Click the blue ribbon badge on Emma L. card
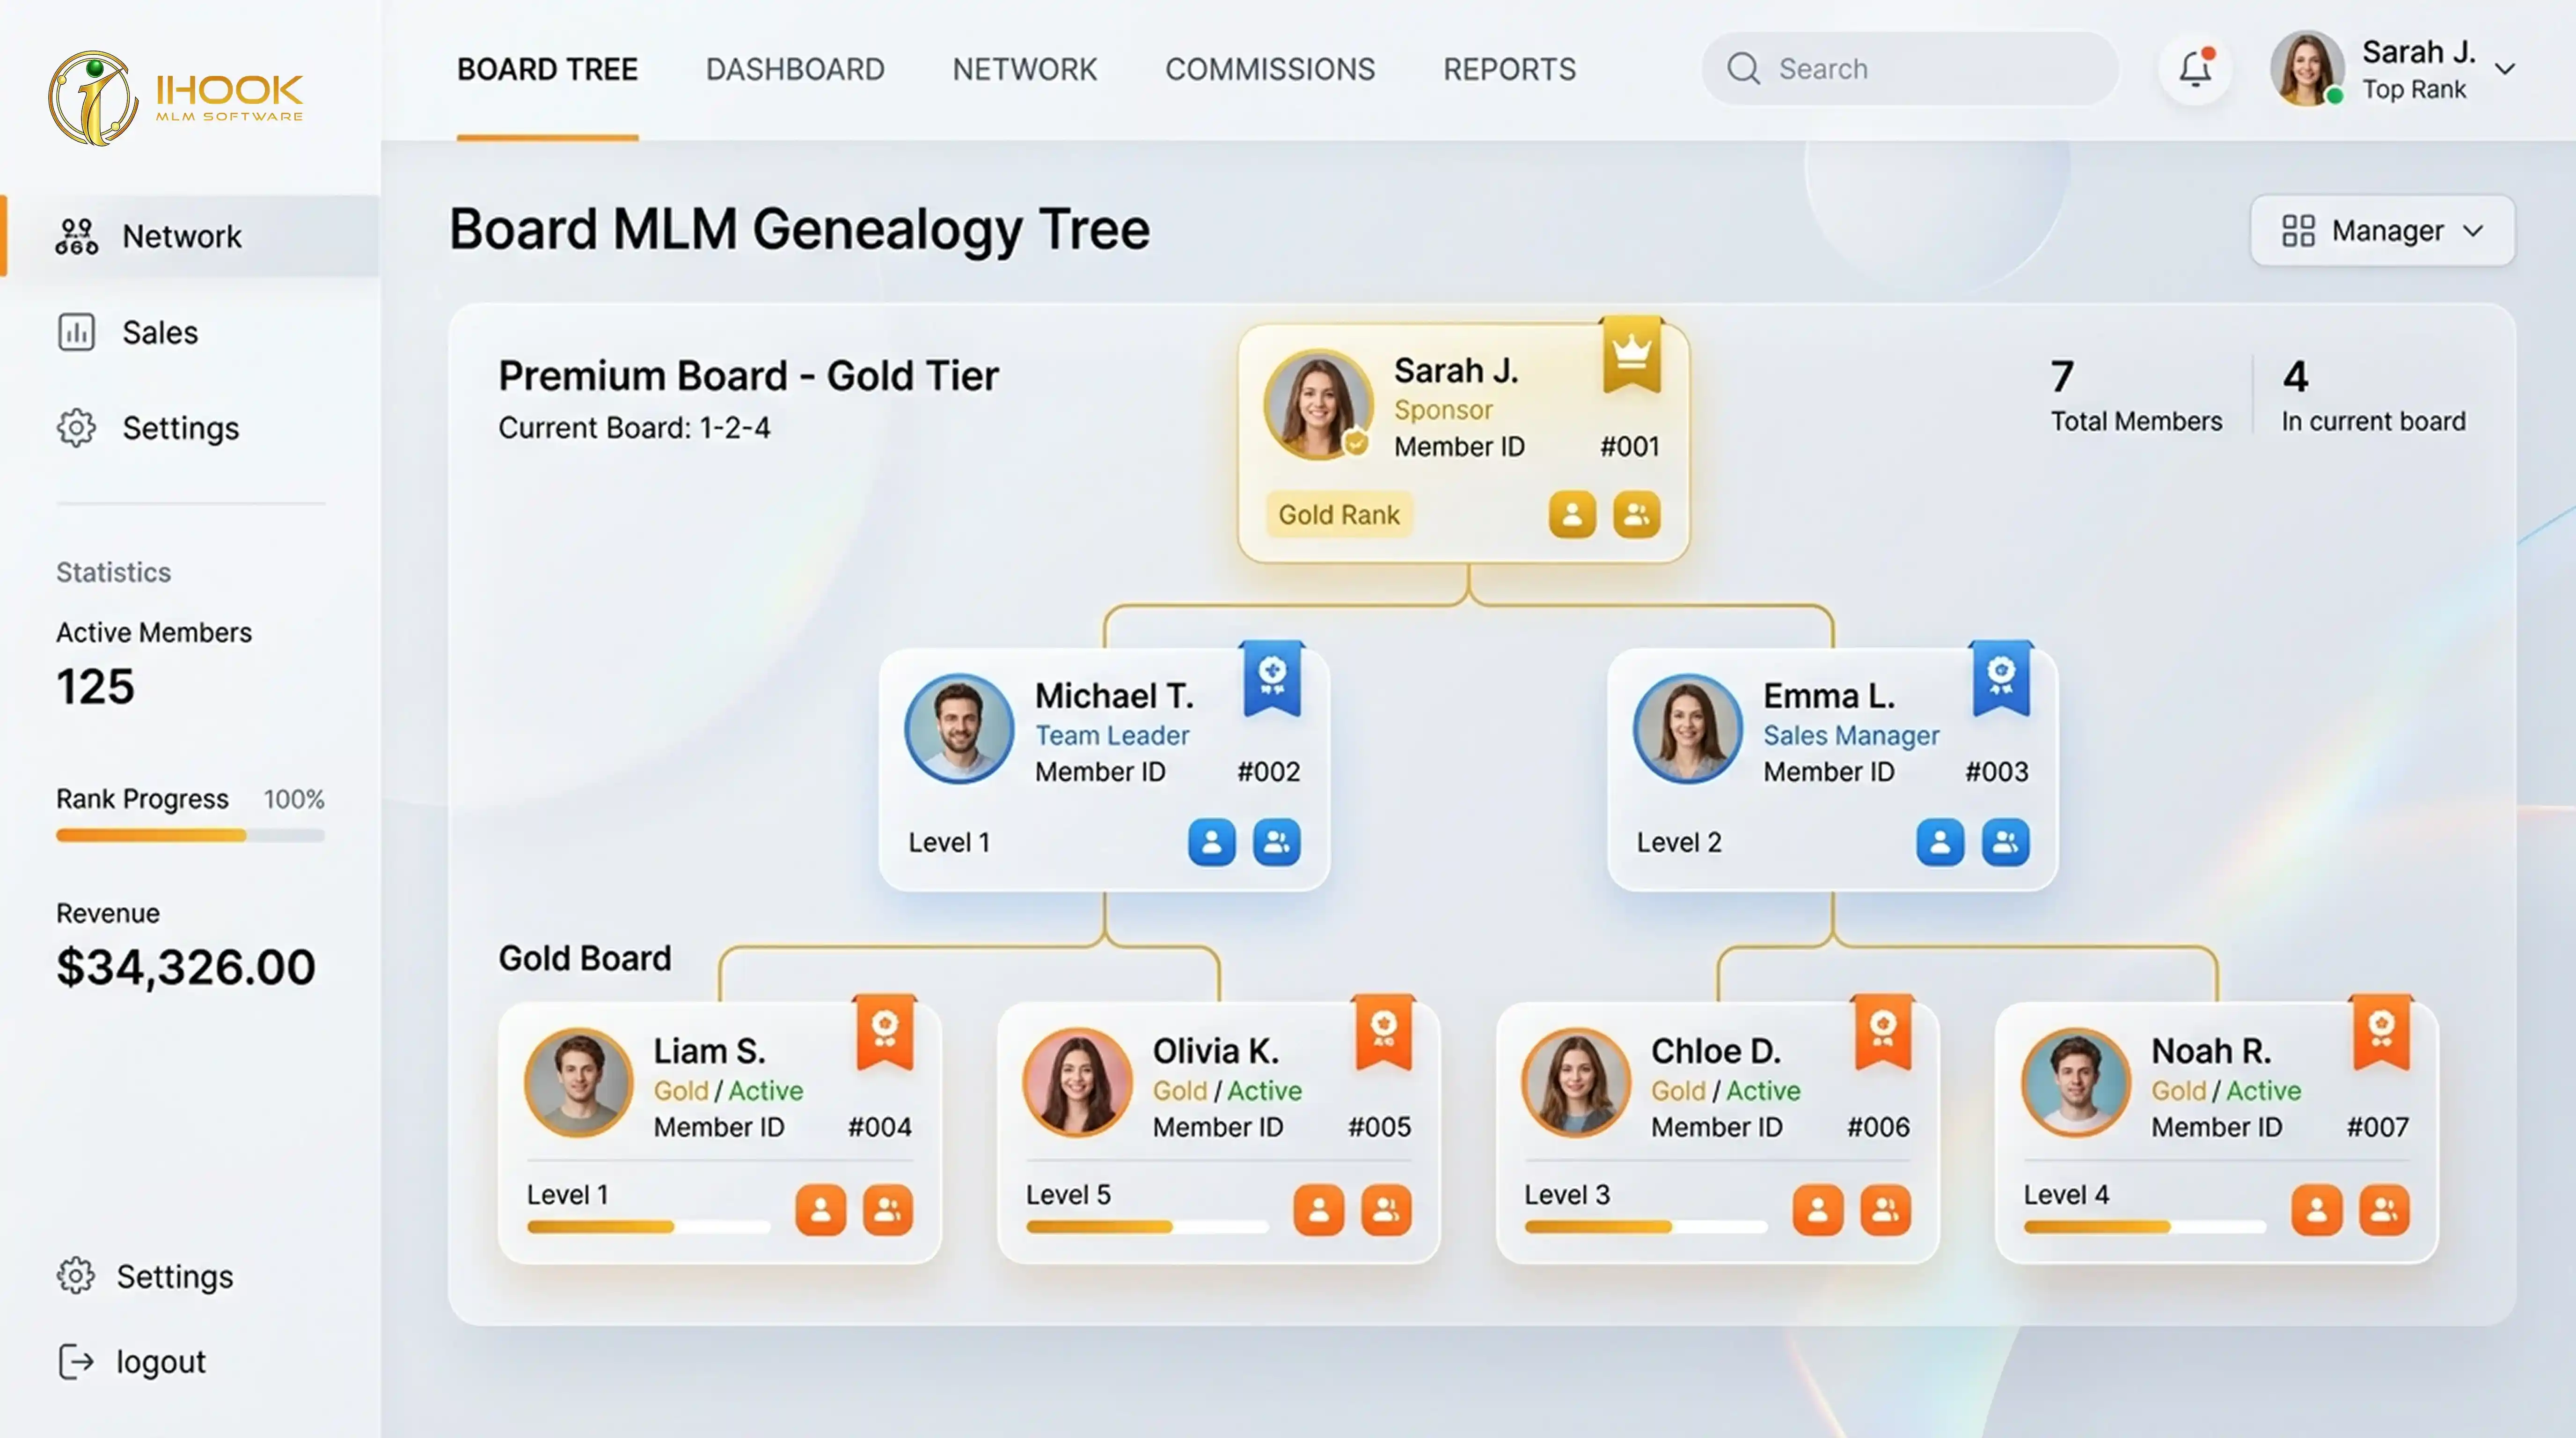The width and height of the screenshot is (2576, 1438). click(x=2001, y=679)
